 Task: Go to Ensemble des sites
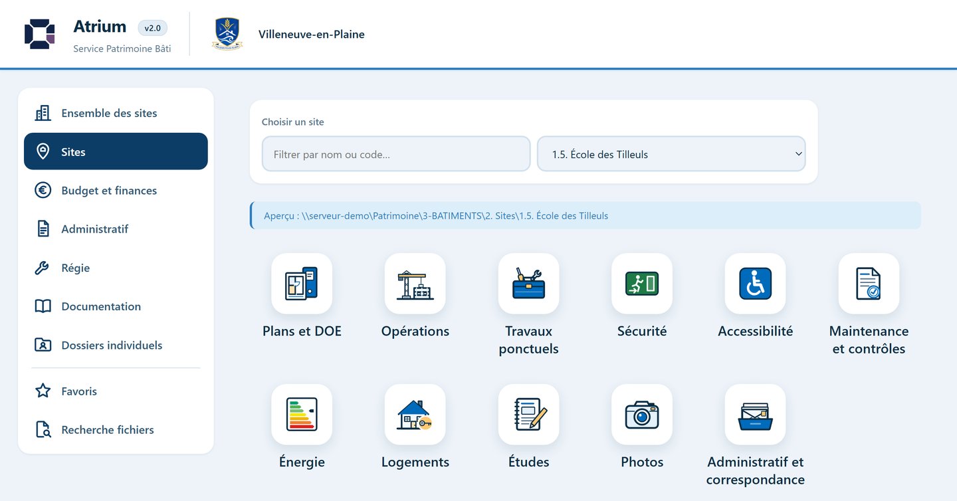116,113
